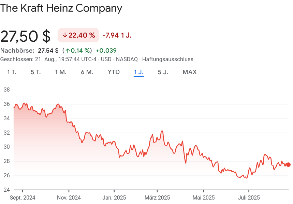This screenshot has width=293, height=204.
Task: Open the Haftungsausschluss disclaimer link
Action: (167, 59)
